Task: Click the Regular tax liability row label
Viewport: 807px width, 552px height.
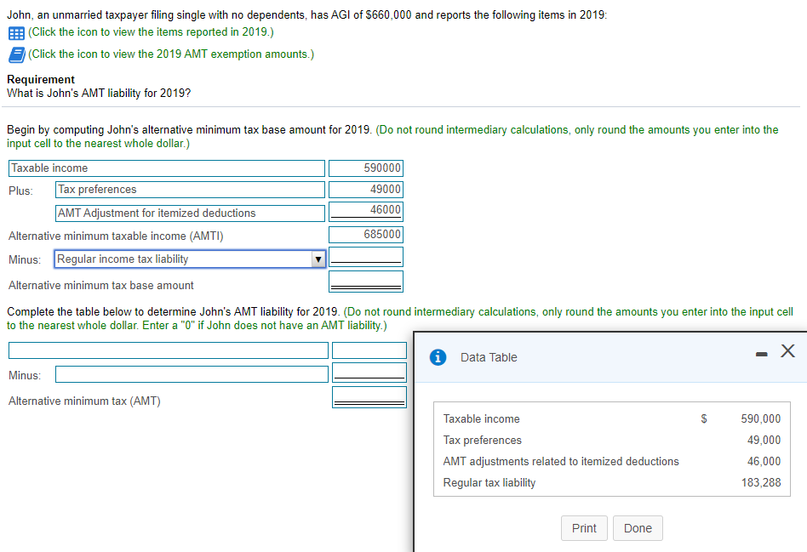Action: [x=489, y=482]
